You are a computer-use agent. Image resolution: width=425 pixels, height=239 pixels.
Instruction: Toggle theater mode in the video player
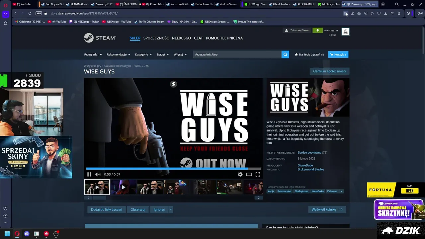click(x=249, y=174)
